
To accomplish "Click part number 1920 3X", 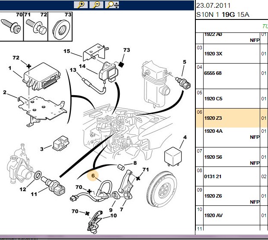I will coord(213,54).
